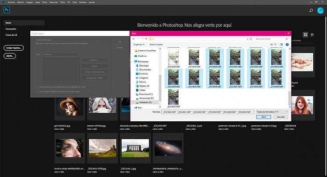
Task: Open recent file _DSC5204_2.jpg thumbnail
Action: [x=135, y=148]
